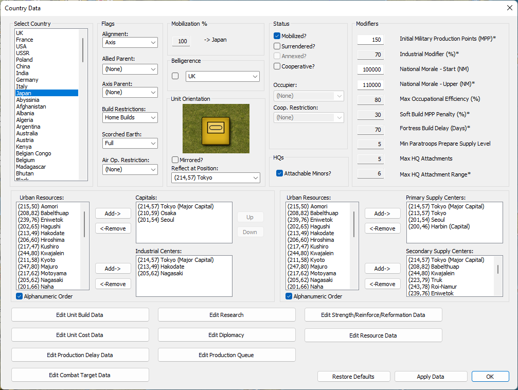Enable the Mirrored? checkbox
This screenshot has height=390, width=518.
[x=175, y=160]
